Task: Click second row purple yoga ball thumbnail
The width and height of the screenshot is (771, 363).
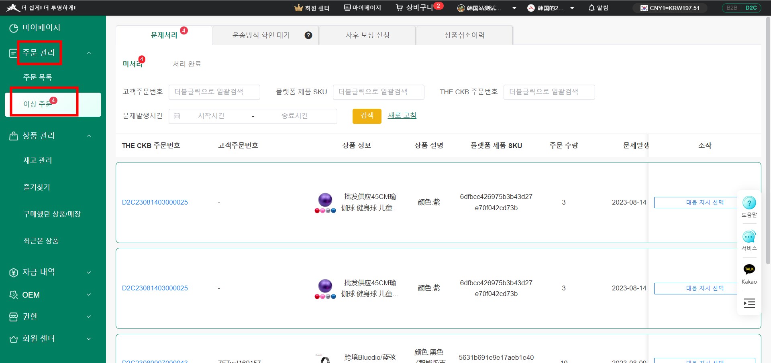Action: tap(325, 289)
